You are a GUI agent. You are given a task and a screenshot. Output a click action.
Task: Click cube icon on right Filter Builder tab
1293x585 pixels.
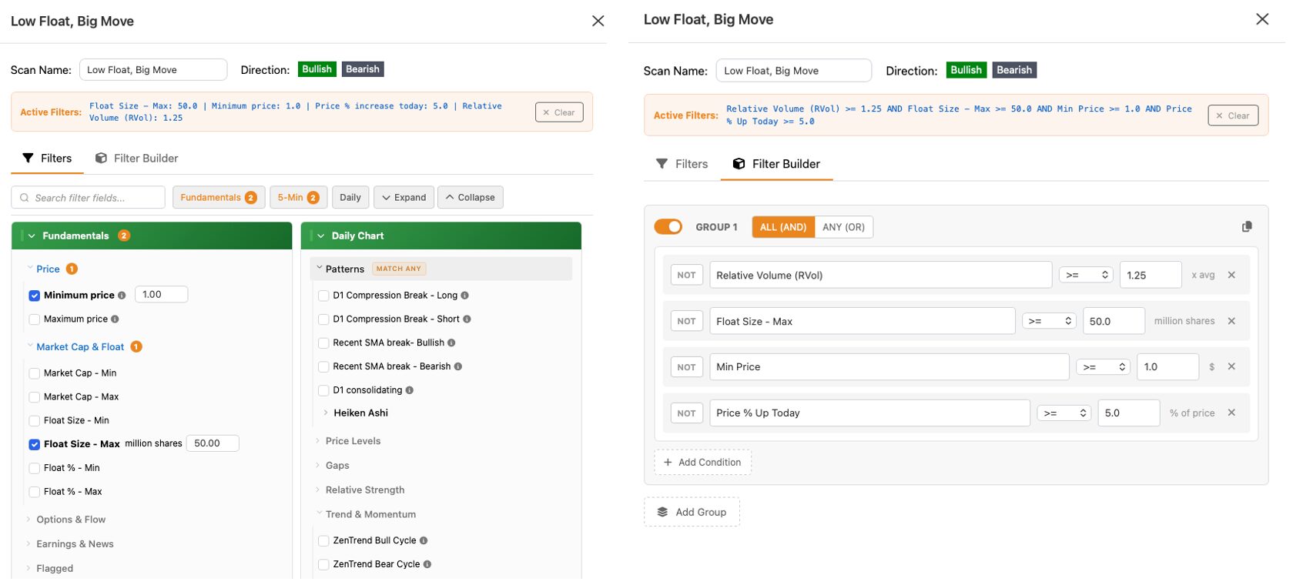pos(739,164)
